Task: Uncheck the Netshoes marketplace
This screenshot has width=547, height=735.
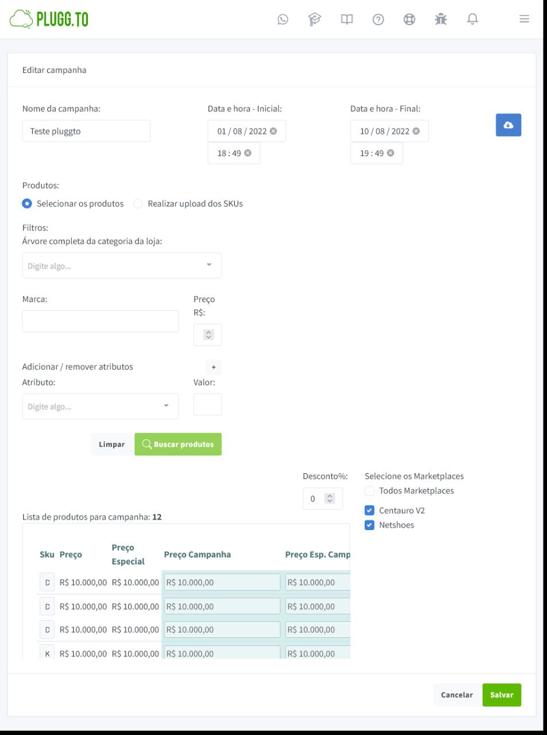Action: tap(369, 525)
